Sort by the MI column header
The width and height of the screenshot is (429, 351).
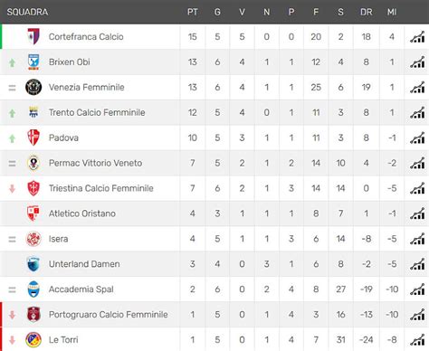tap(392, 12)
